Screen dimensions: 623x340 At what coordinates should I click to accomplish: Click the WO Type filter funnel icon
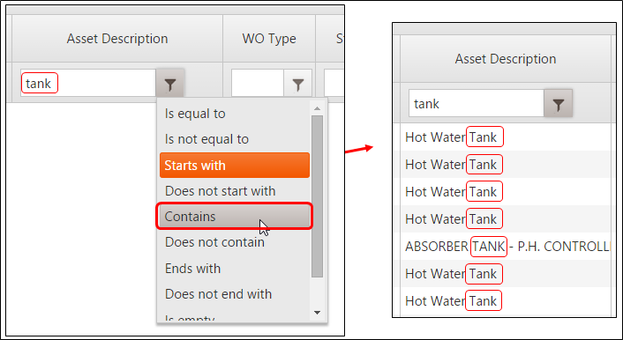point(297,84)
